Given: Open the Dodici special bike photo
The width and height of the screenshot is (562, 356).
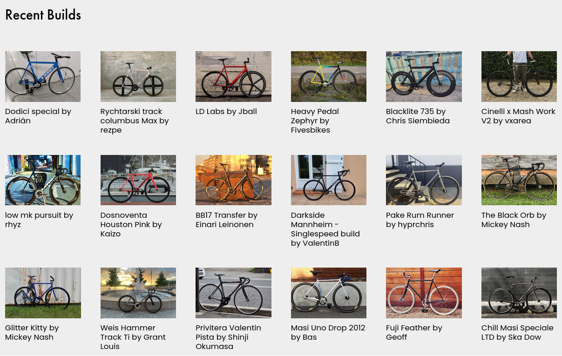Looking at the screenshot, I should [43, 76].
